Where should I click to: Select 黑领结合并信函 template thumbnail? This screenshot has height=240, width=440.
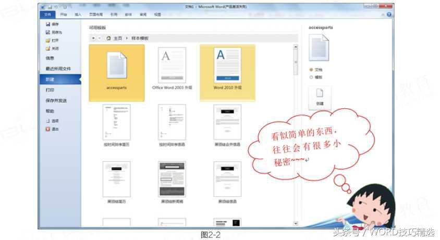(x=228, y=125)
